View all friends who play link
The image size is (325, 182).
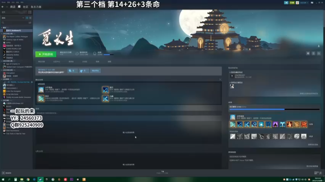coord(309,93)
